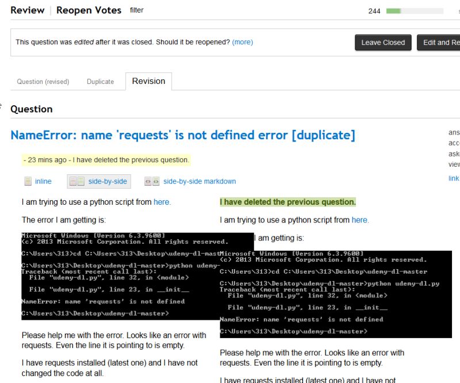Open the (more) link in review notice
This screenshot has width=460, height=383.
tap(242, 42)
